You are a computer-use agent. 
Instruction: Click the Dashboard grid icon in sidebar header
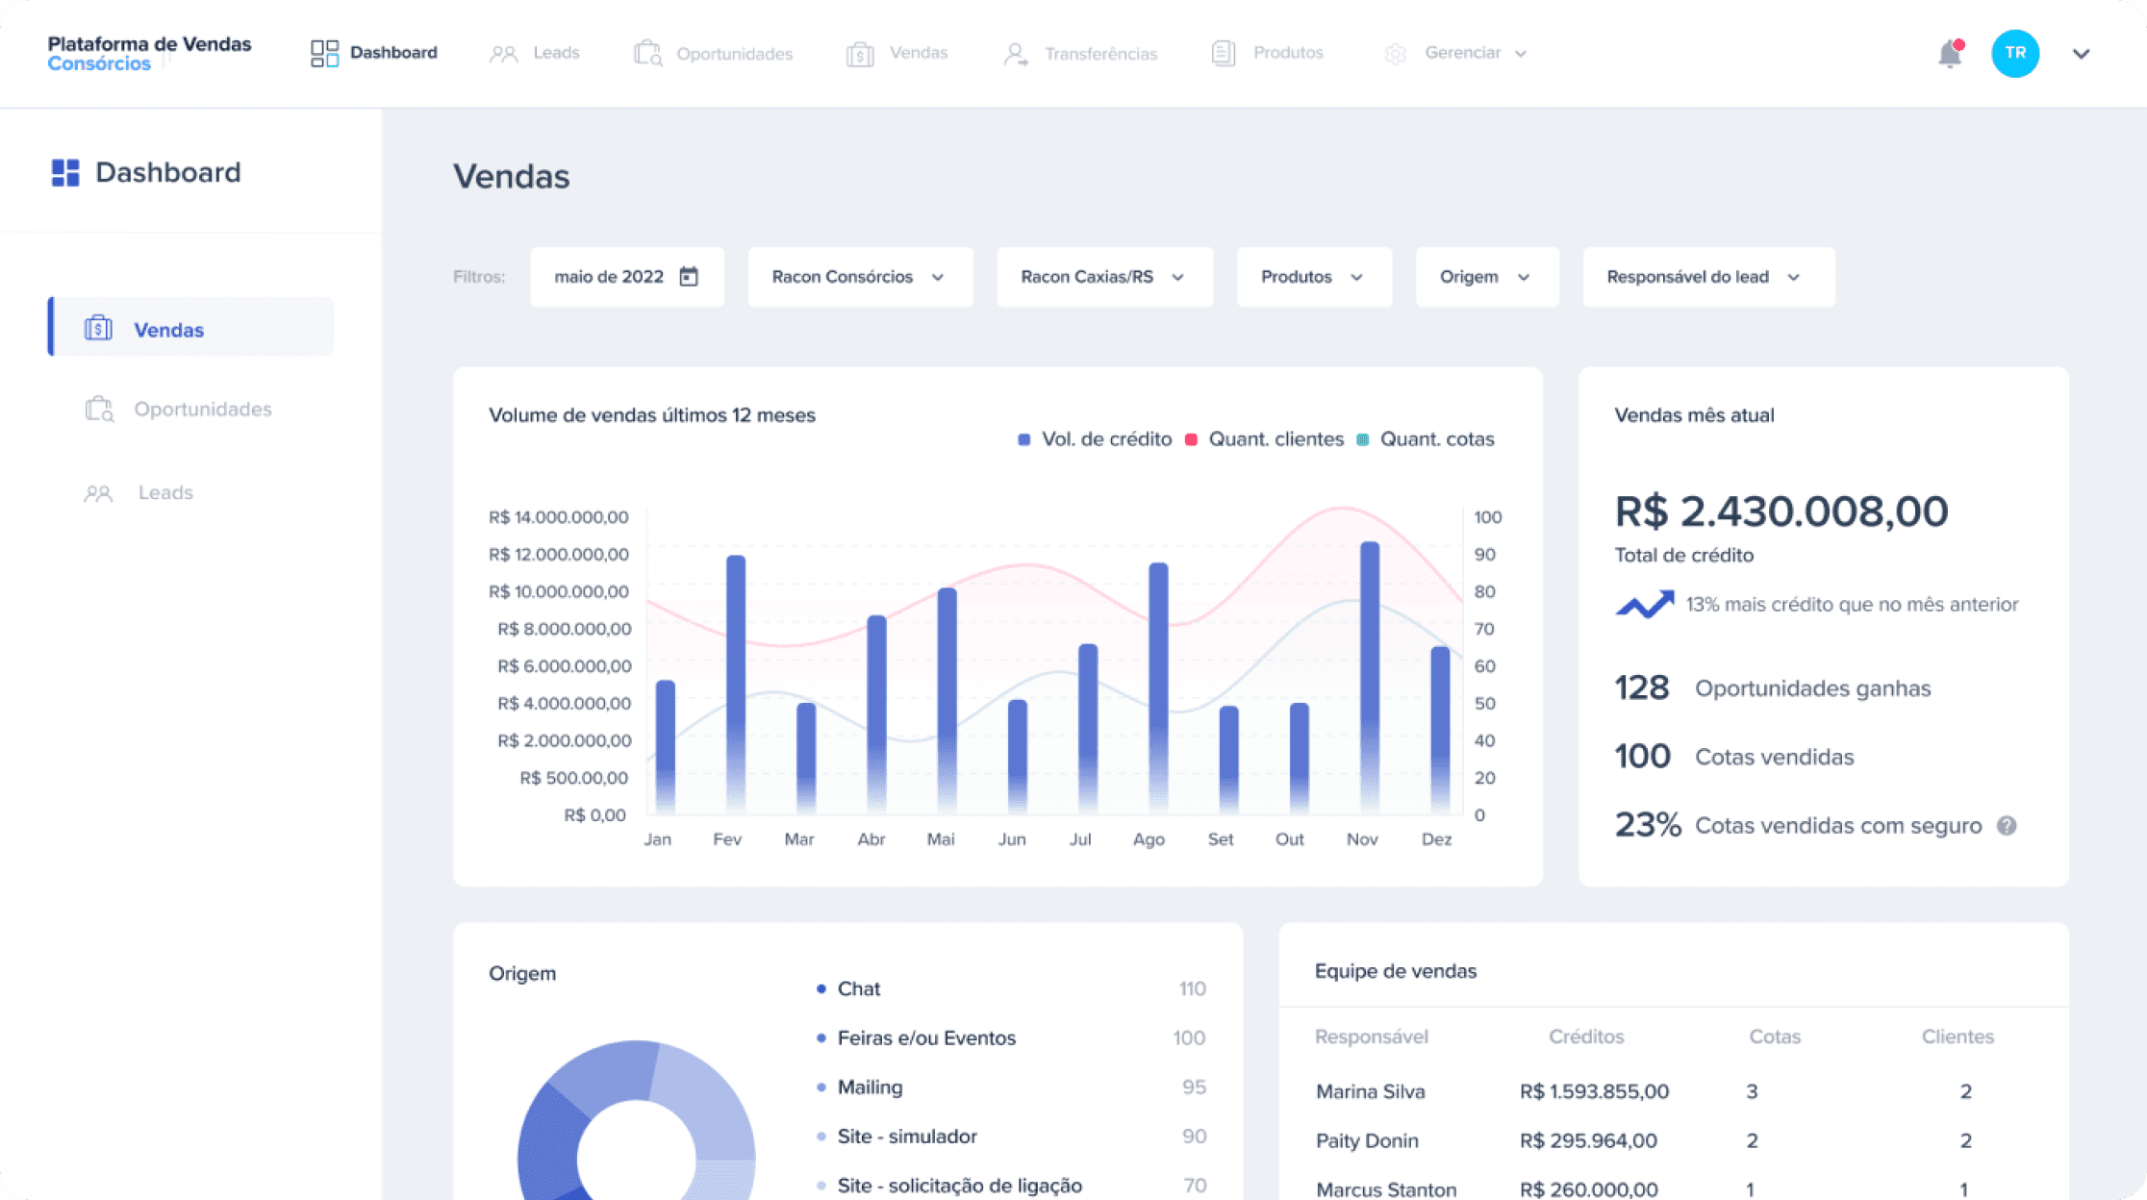tap(65, 173)
